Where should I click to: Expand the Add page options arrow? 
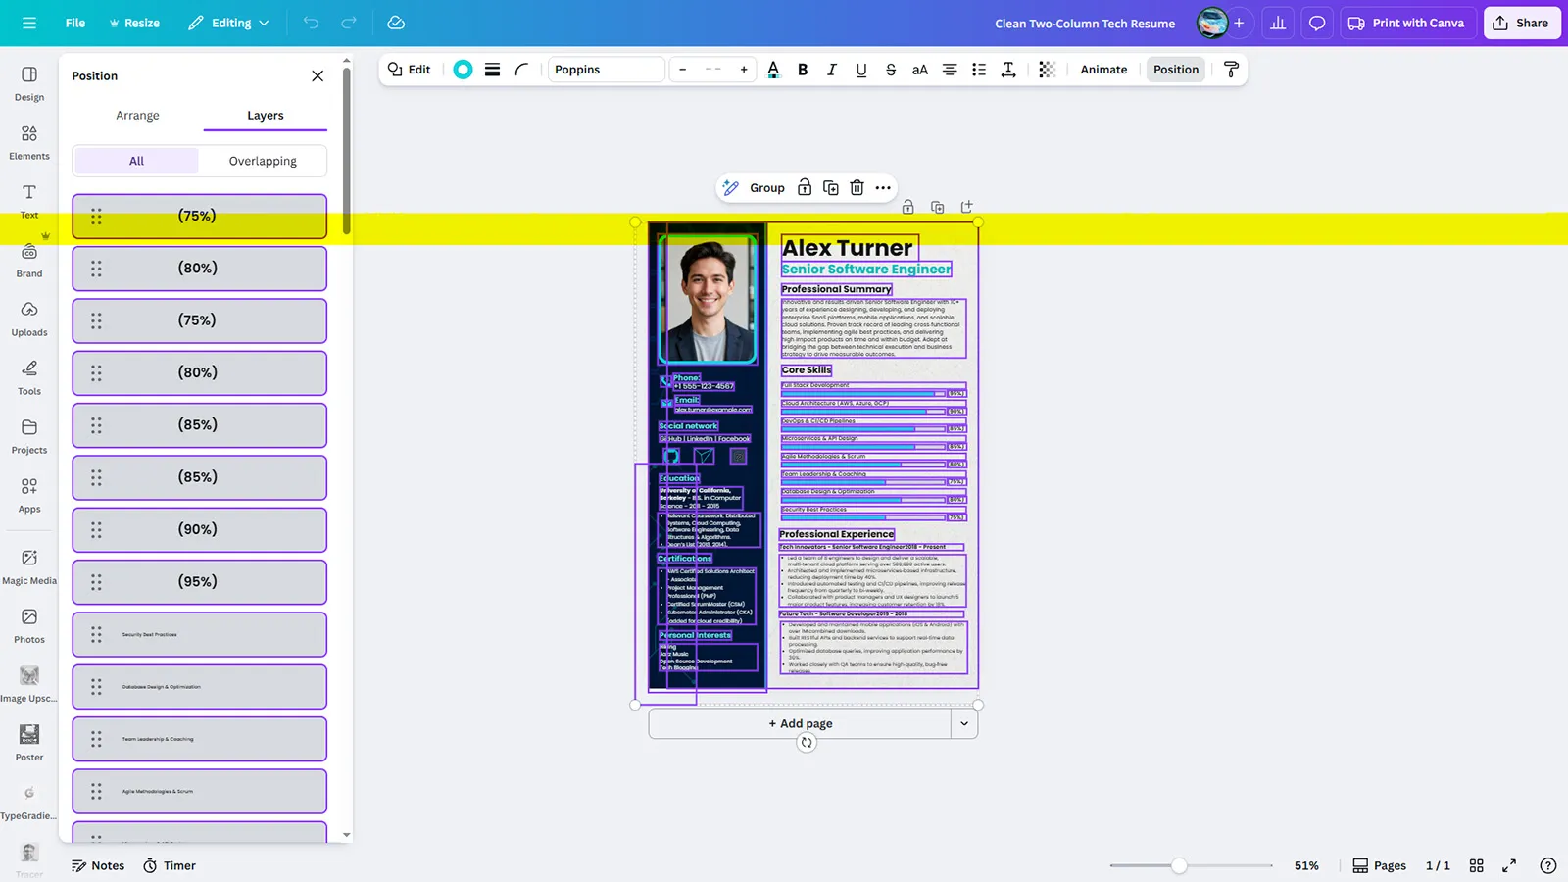[964, 723]
